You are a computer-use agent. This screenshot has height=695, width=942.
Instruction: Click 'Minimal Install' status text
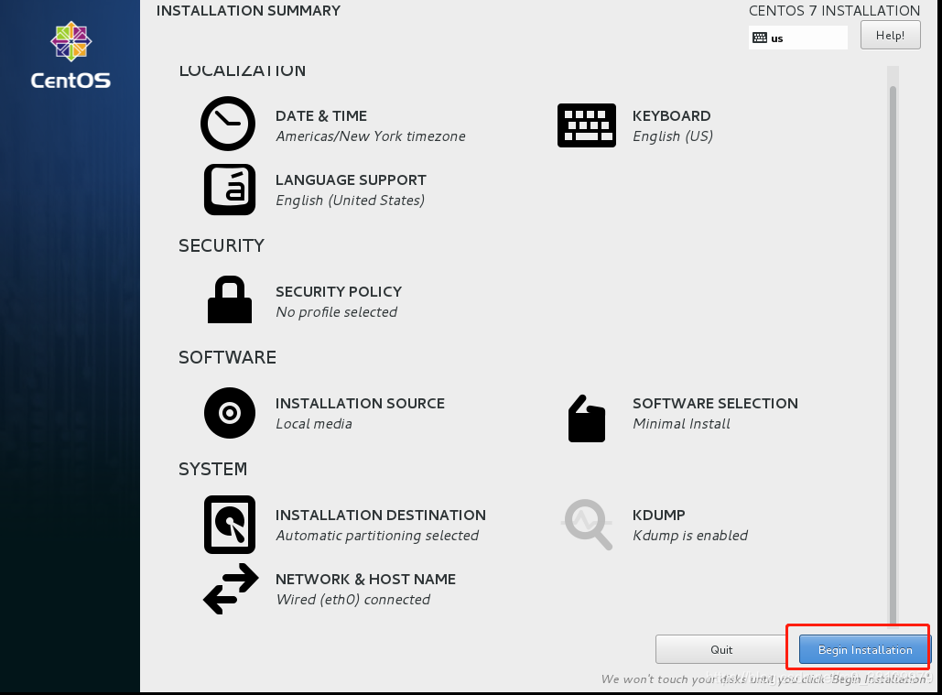[681, 424]
